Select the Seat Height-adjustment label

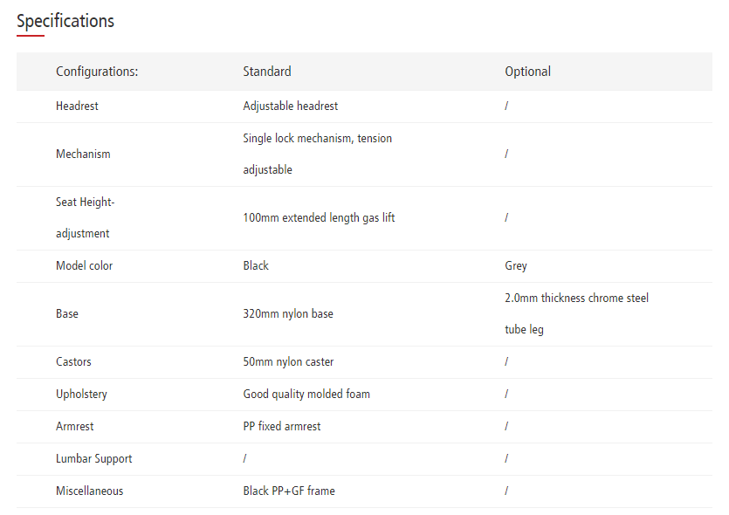(85, 217)
